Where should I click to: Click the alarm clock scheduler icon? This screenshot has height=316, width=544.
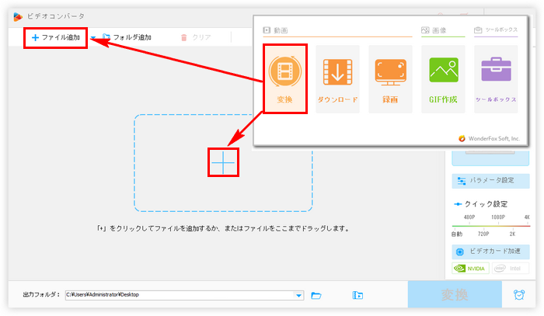(x=518, y=295)
